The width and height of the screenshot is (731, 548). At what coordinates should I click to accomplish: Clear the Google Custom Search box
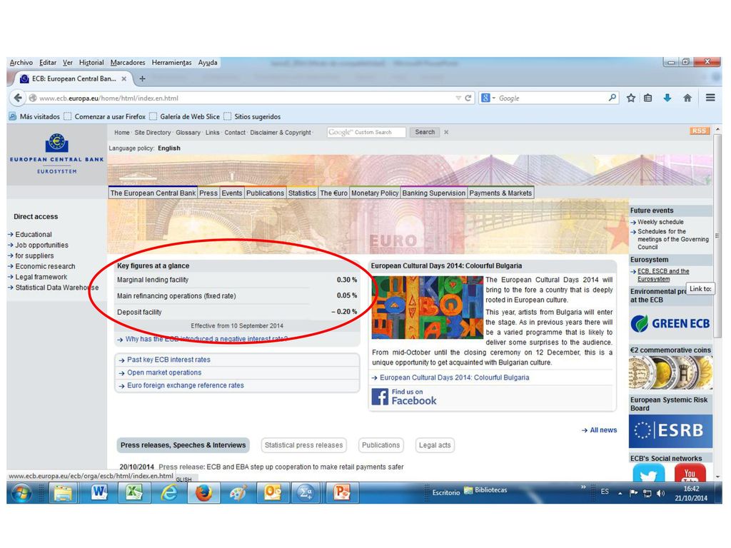tap(446, 132)
